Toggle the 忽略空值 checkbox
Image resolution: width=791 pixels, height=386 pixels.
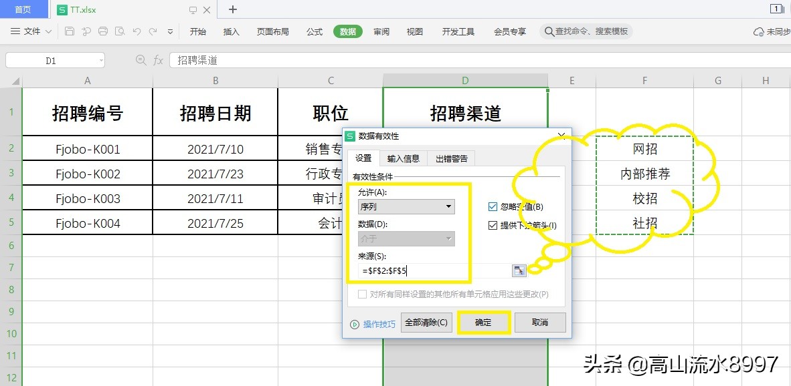pyautogui.click(x=493, y=207)
